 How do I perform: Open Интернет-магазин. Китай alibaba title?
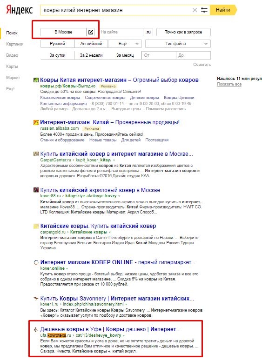point(110,122)
